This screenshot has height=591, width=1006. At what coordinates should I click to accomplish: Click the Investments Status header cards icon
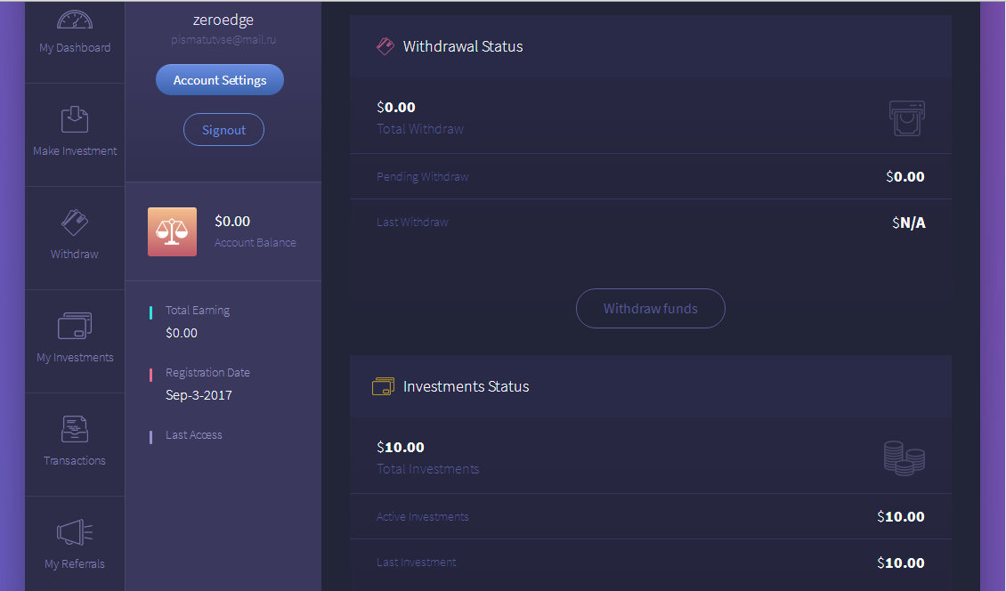coord(383,386)
